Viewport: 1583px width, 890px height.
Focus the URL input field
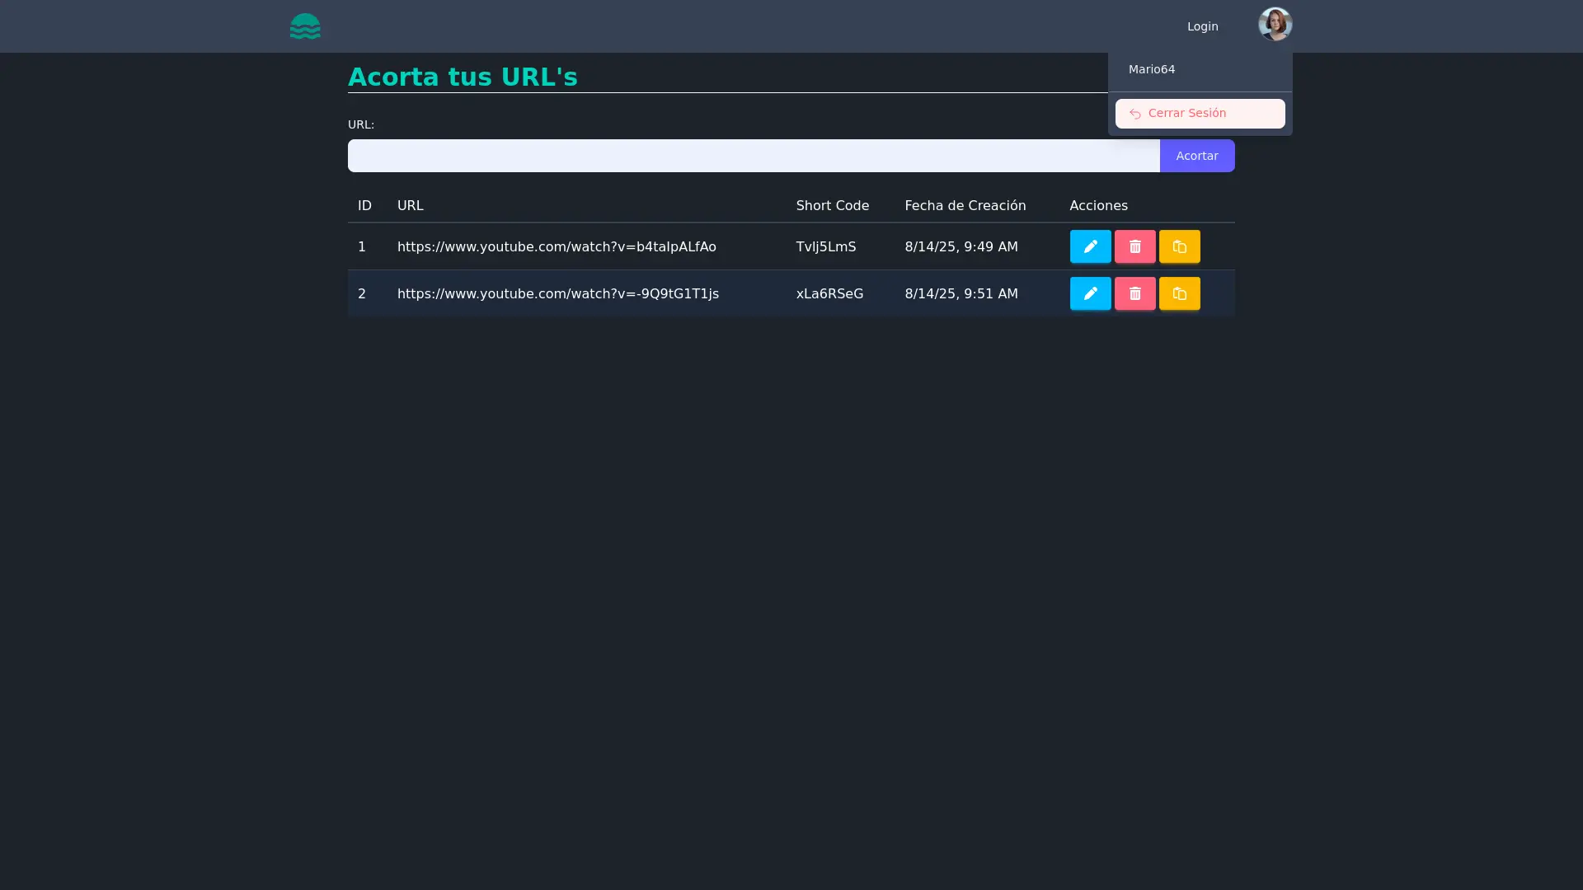[754, 156]
